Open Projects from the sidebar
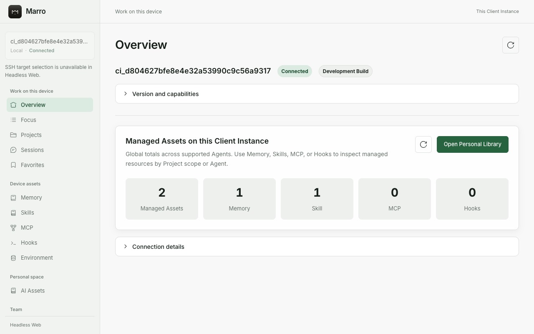This screenshot has width=534, height=334. (x=50, y=135)
